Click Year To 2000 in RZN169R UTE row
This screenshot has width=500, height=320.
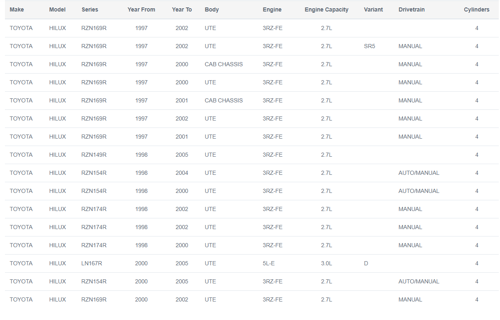(x=182, y=82)
